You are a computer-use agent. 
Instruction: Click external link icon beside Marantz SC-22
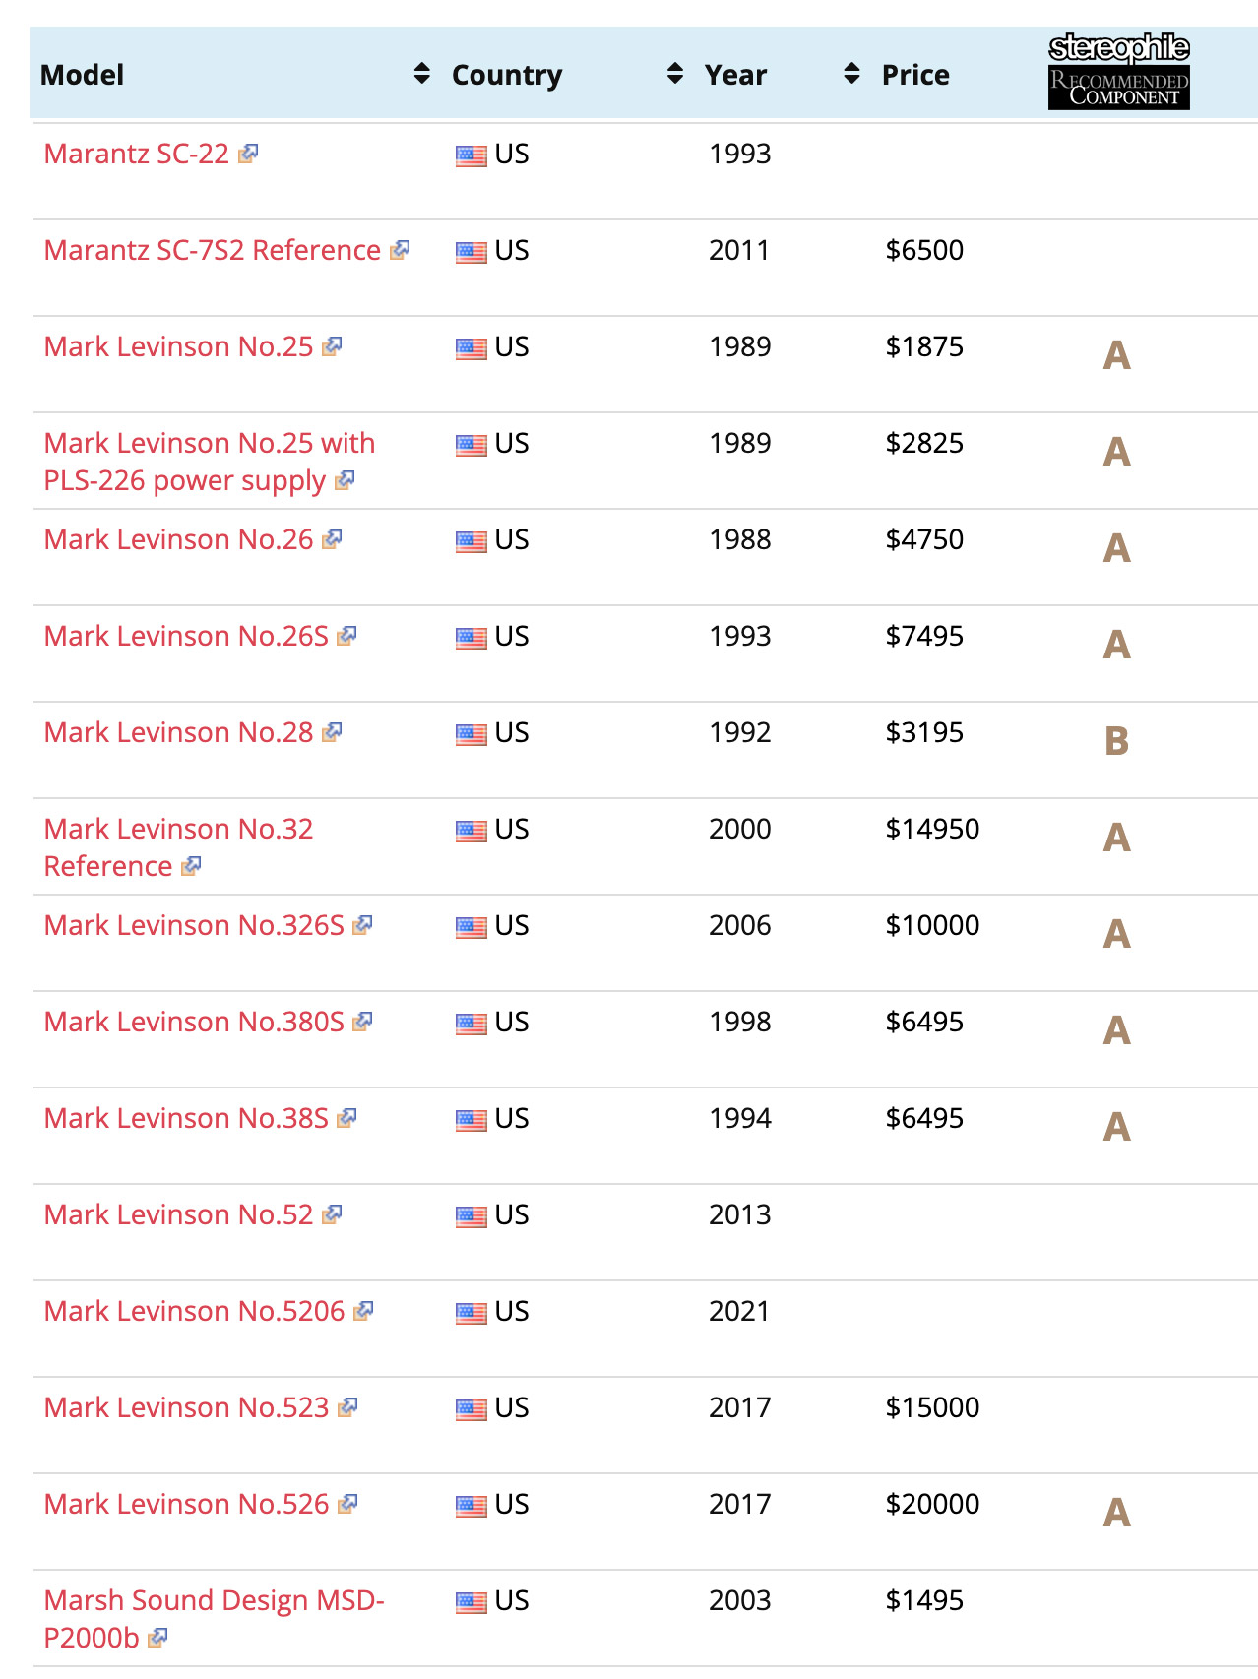248,154
